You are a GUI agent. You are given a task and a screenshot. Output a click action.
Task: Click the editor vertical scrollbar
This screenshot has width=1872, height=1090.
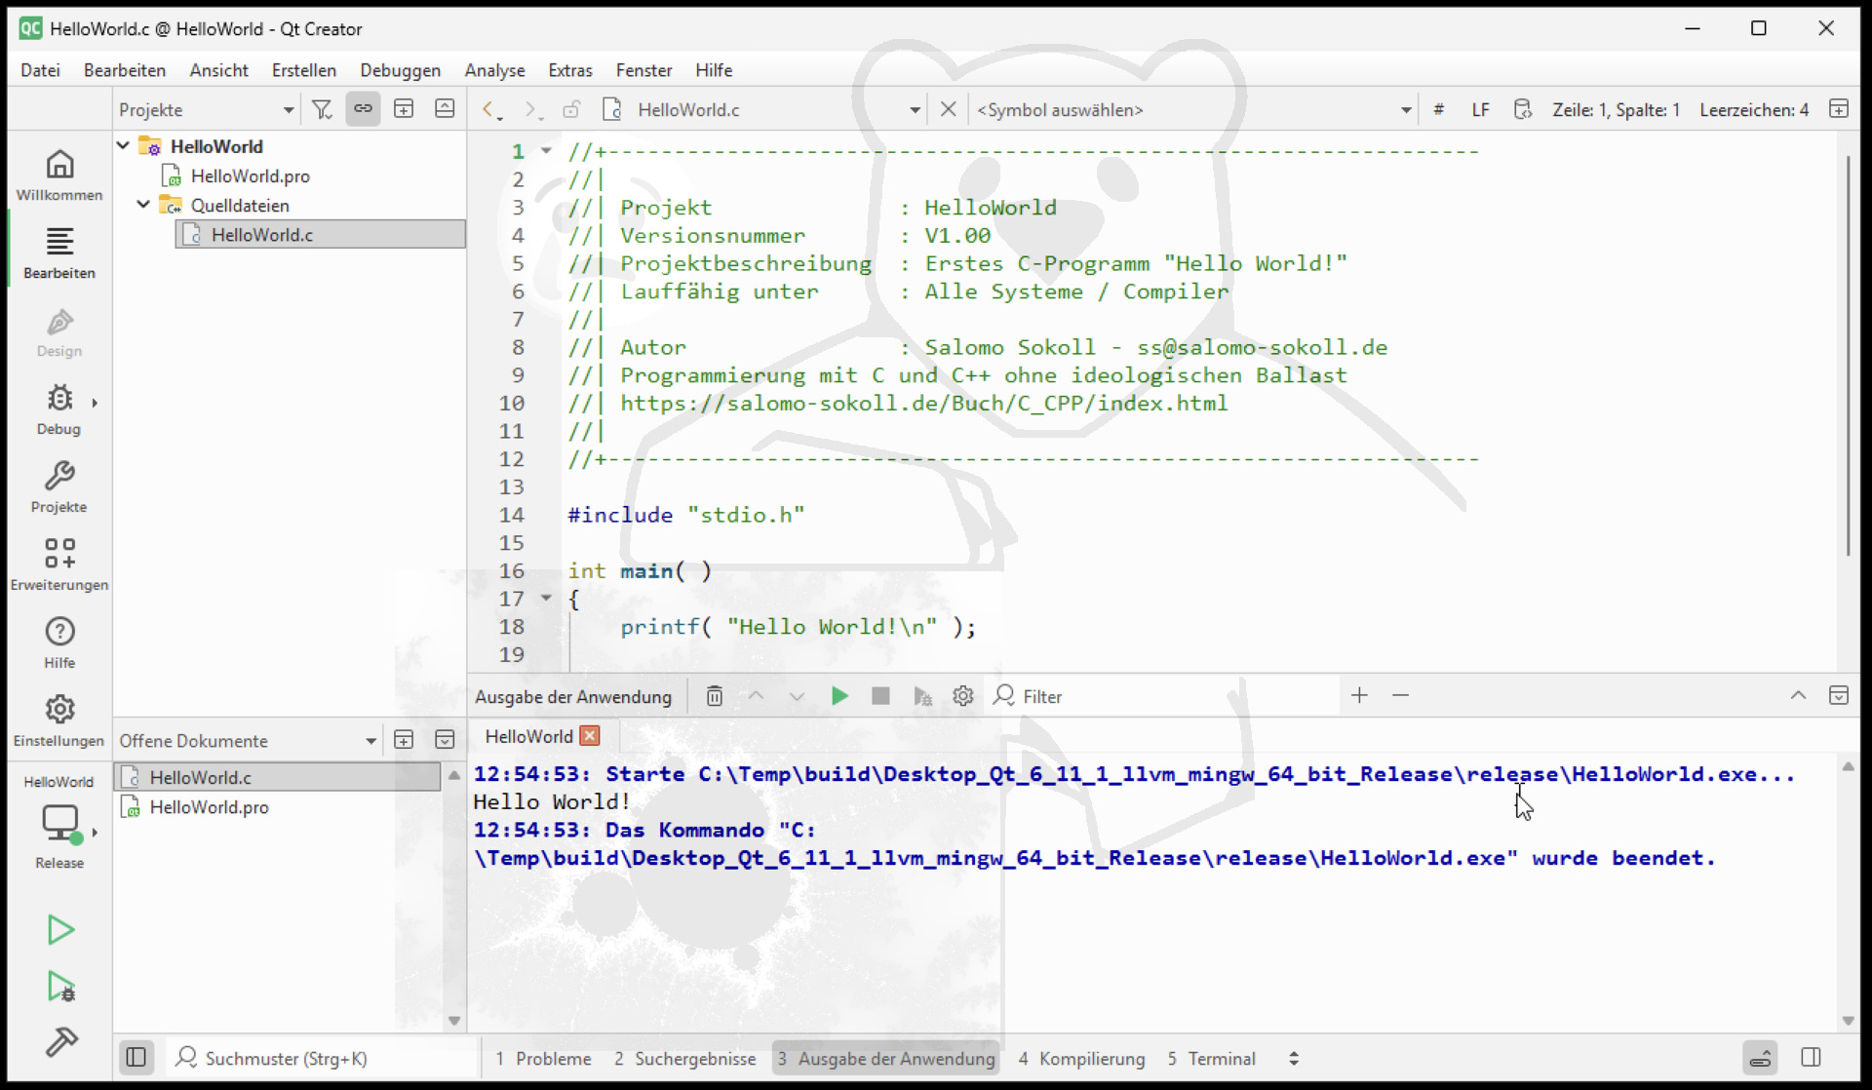coord(1848,356)
